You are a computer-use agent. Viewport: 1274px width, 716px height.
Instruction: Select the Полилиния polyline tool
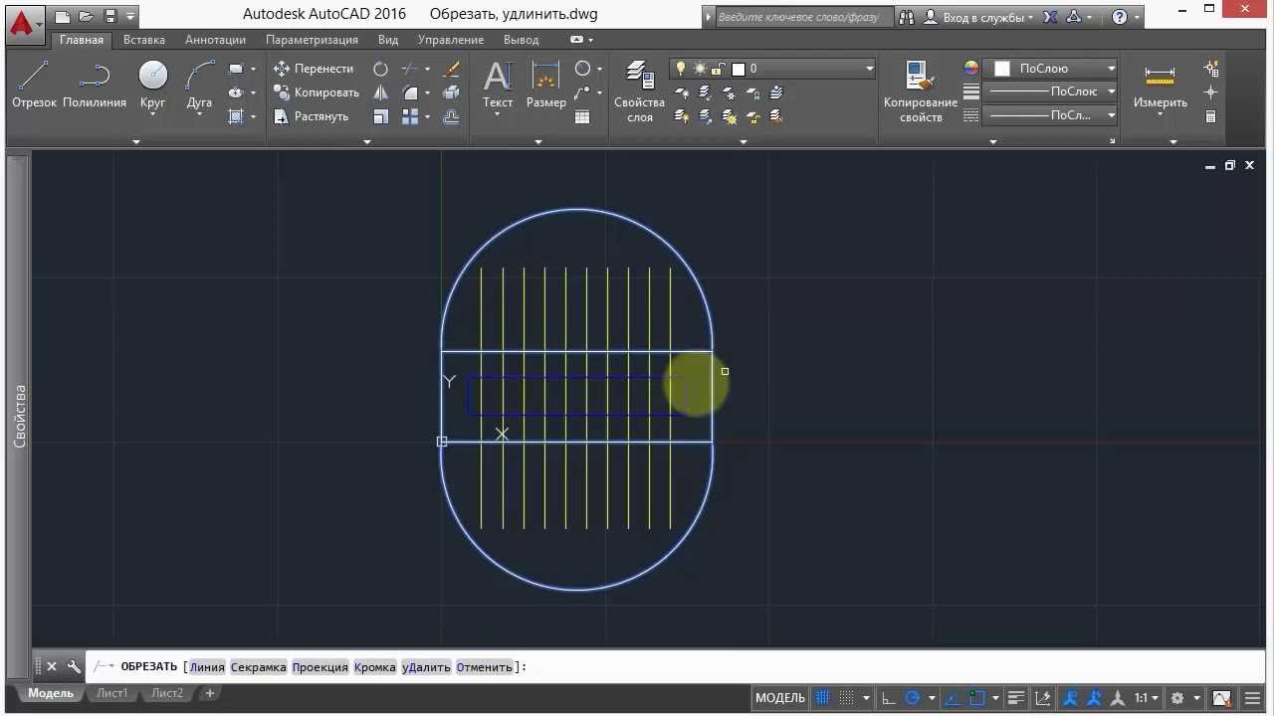95,86
